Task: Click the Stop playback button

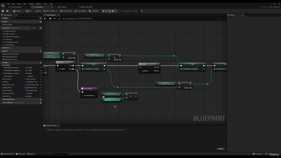Action: pos(110,11)
